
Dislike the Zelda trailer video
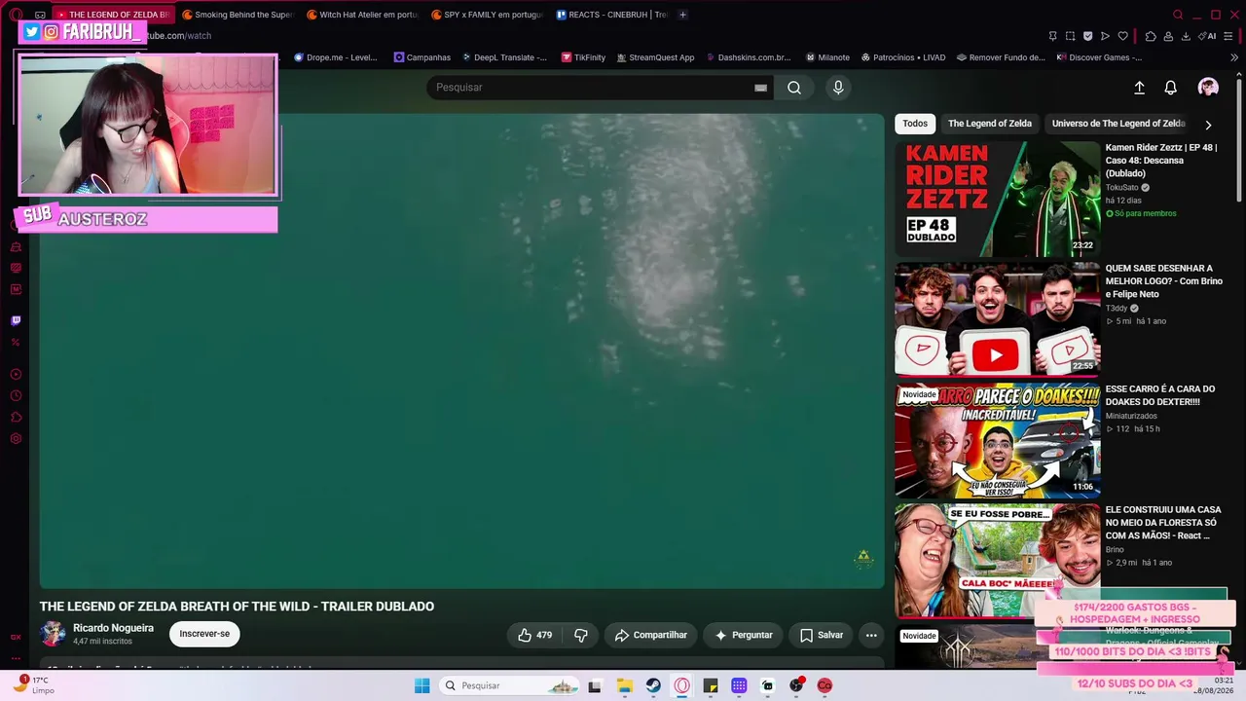(x=581, y=635)
